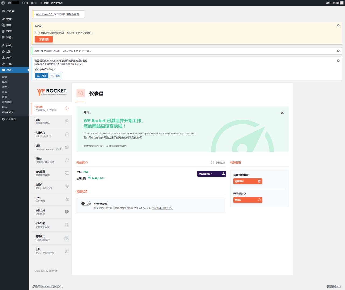Click 获取版本5.7.2 footer link

tap(334, 286)
